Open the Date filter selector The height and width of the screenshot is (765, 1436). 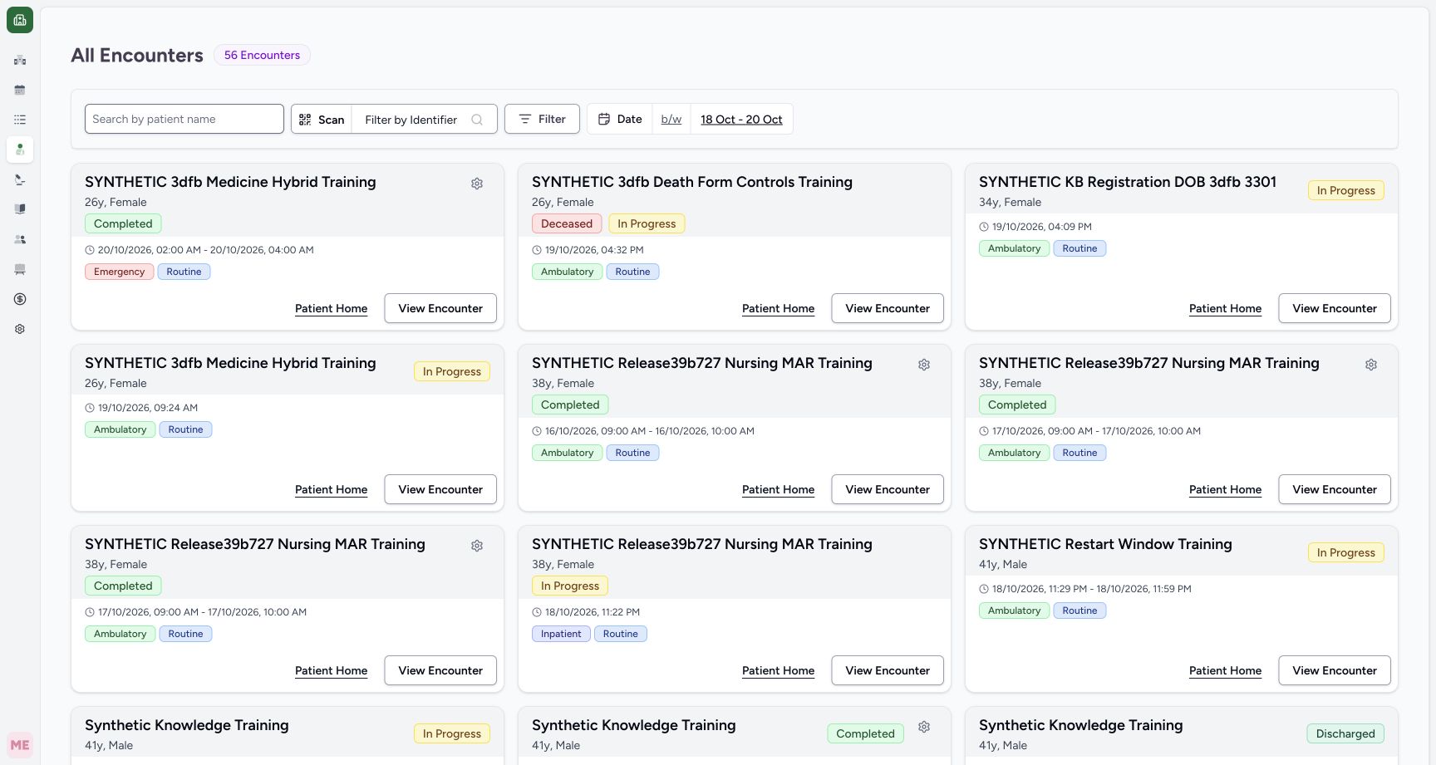click(x=620, y=119)
